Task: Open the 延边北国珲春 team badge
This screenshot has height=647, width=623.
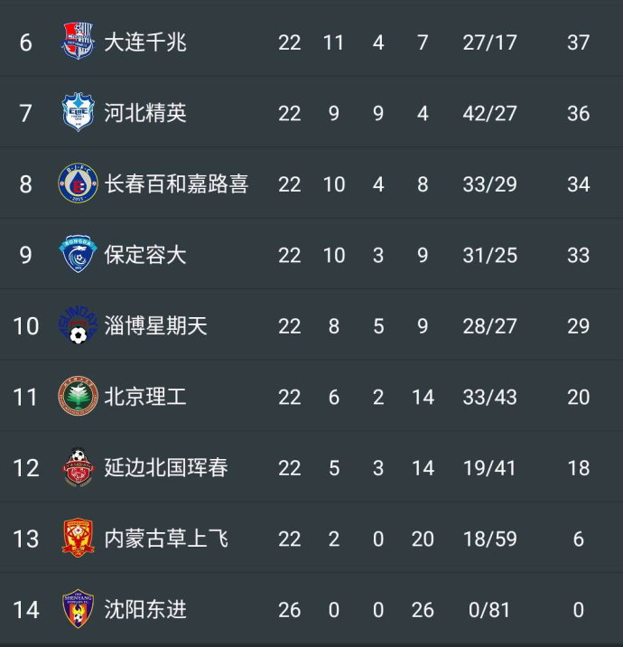Action: pyautogui.click(x=78, y=467)
